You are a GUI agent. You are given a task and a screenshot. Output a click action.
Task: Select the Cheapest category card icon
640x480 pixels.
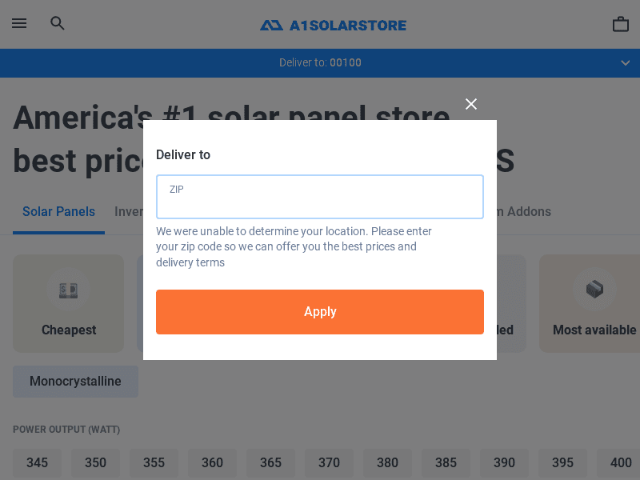(x=68, y=290)
